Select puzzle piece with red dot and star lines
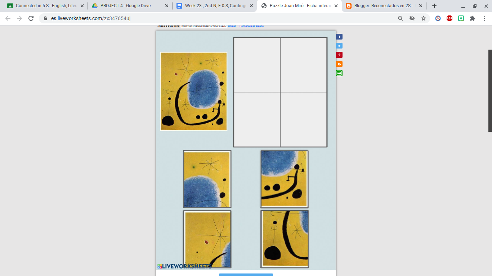The image size is (492, 276). 207,239
